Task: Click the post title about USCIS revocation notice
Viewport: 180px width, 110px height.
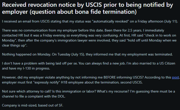Action: click(87, 8)
